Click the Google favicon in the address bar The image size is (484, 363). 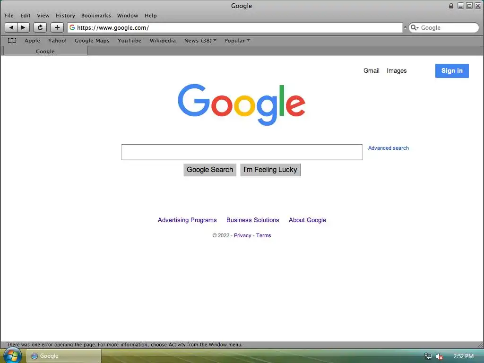tap(72, 27)
